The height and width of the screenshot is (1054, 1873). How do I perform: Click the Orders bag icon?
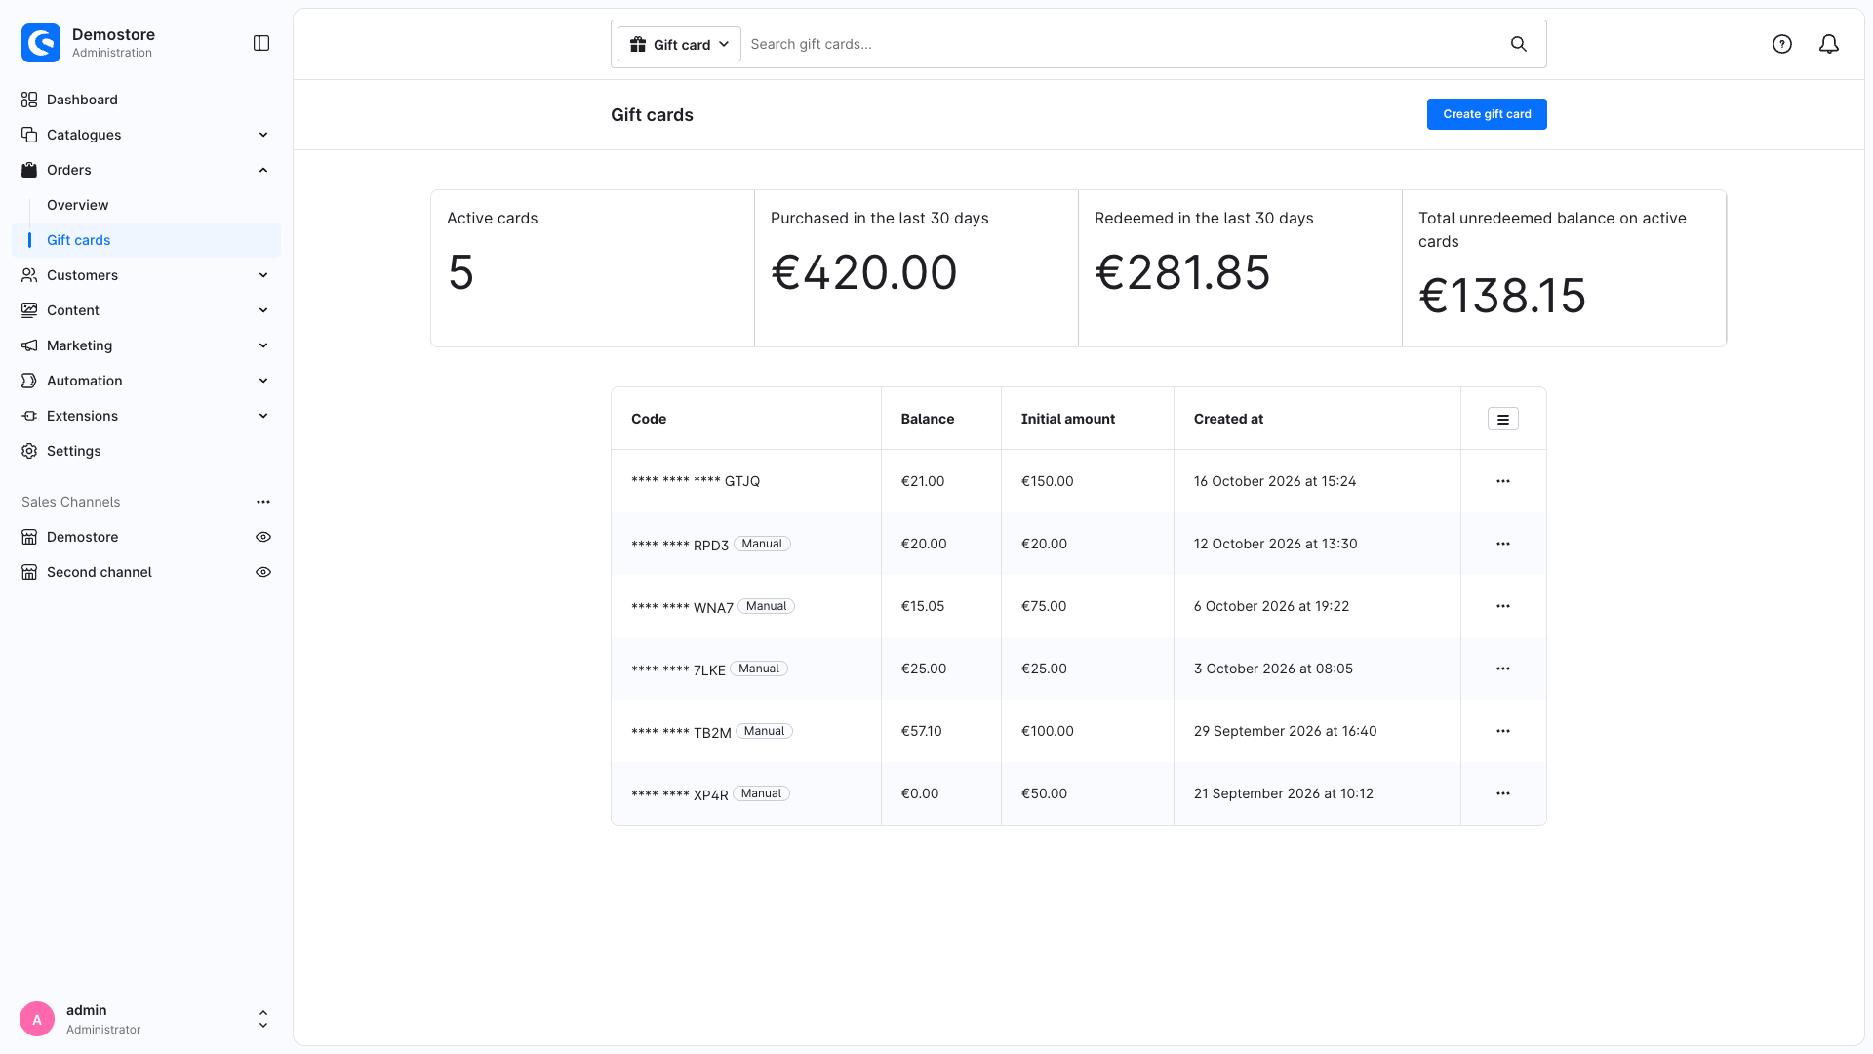[29, 170]
